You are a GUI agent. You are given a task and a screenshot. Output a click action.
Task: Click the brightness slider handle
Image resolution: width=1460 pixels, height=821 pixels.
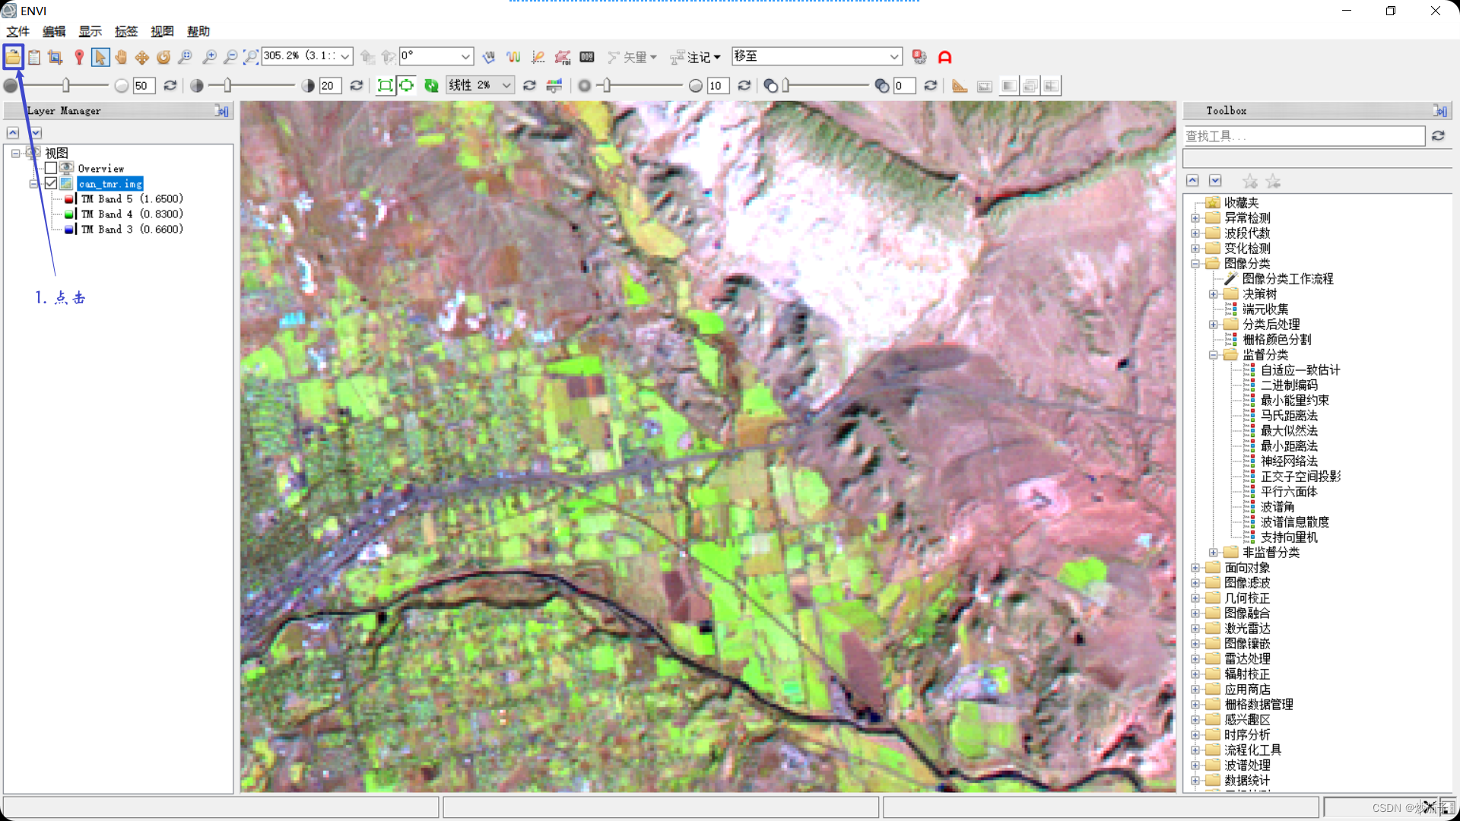point(66,86)
